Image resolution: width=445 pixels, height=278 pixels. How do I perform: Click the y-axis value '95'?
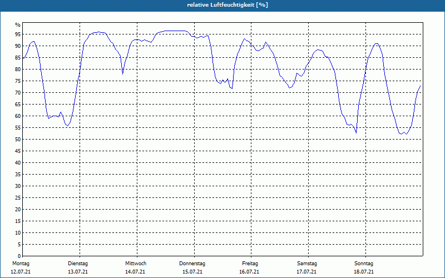(18, 34)
